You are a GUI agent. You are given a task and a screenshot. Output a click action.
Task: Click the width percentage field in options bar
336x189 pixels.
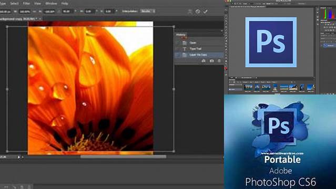[x=25, y=12]
